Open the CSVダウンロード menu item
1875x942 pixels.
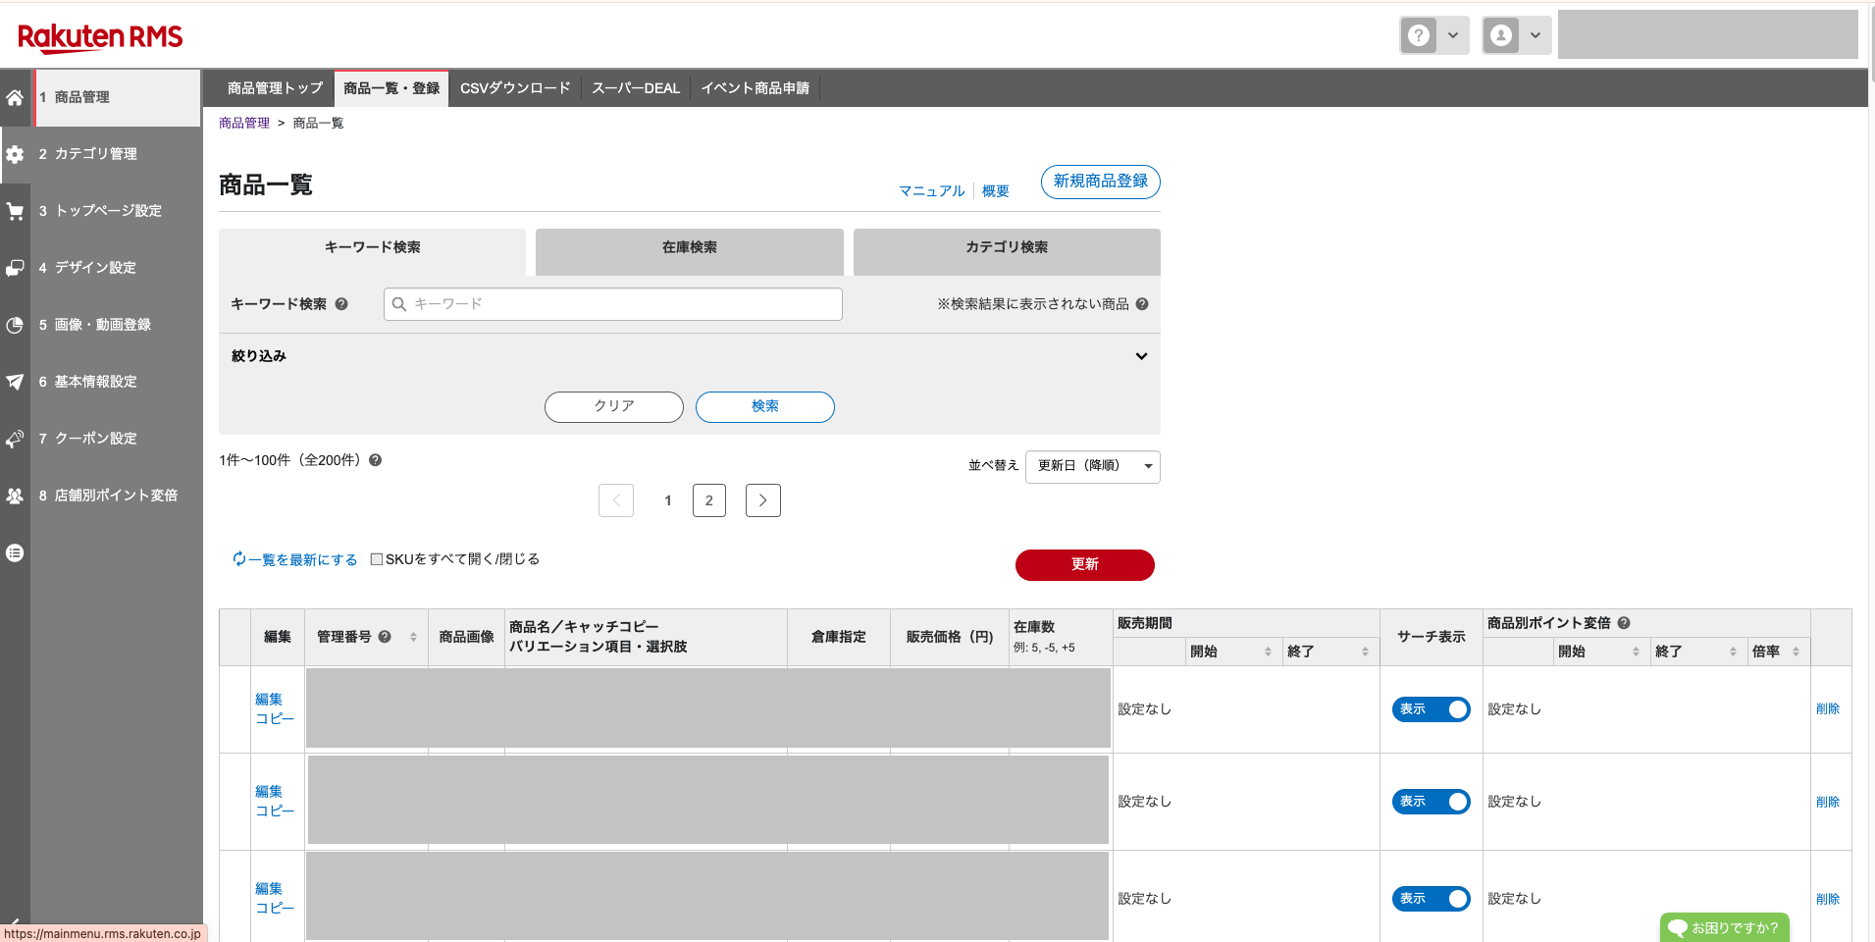pyautogui.click(x=514, y=87)
